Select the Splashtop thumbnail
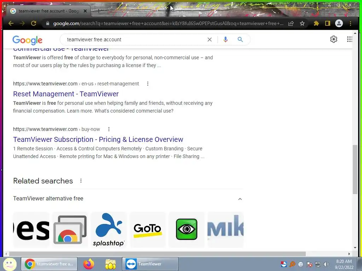This screenshot has height=271, width=362. [109, 229]
